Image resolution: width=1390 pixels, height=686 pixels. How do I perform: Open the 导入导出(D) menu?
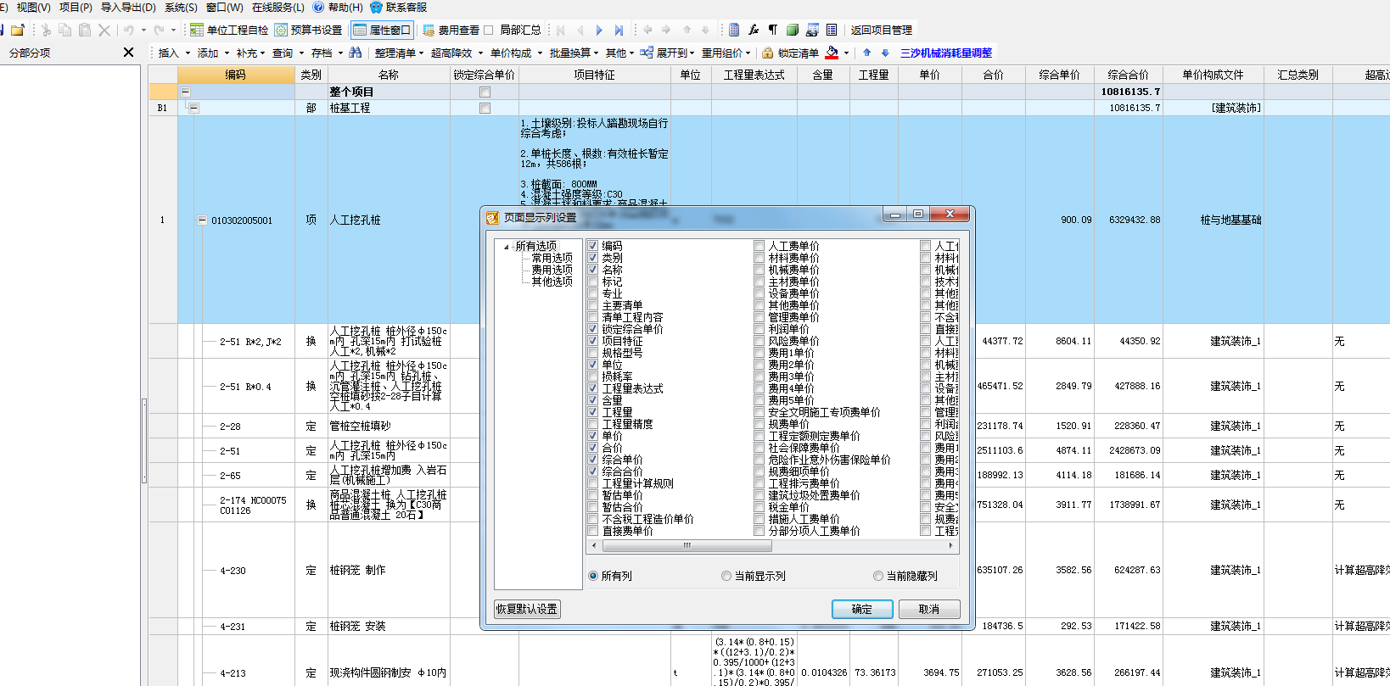128,7
